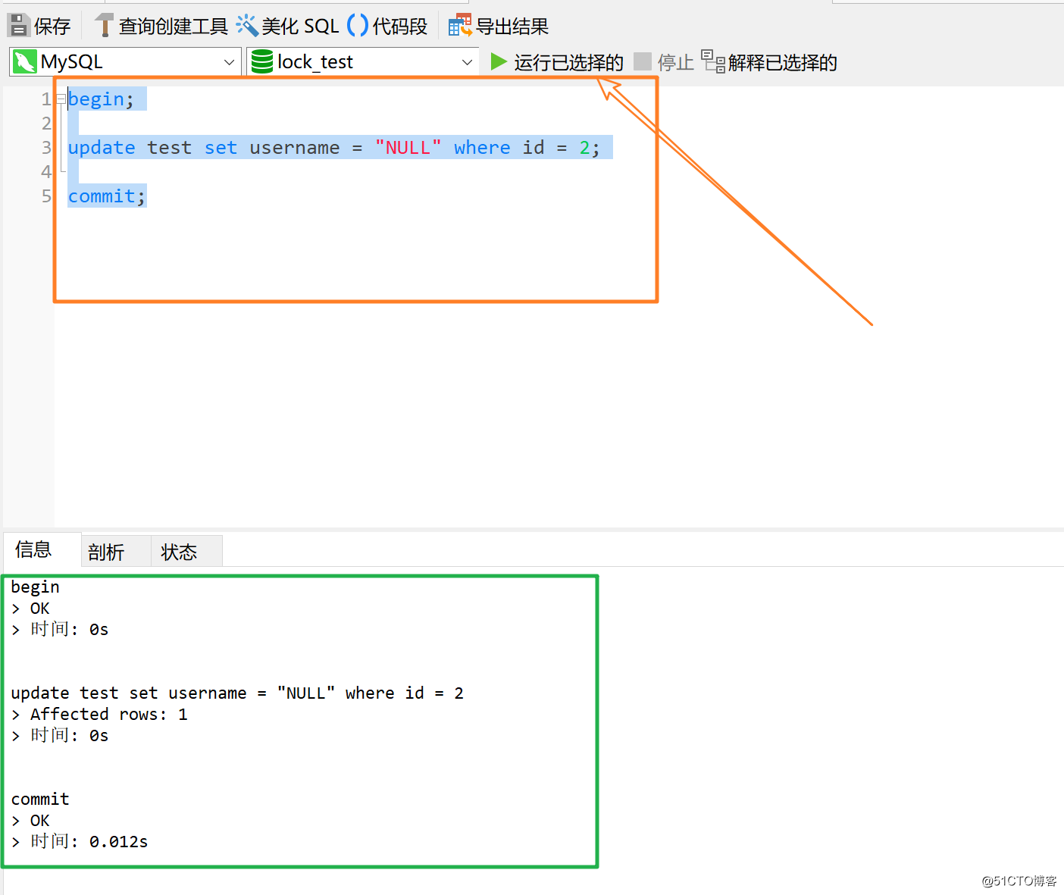Viewport: 1064px width, 895px height.
Task: Click the 'where' keyword on line 3
Action: click(x=482, y=148)
